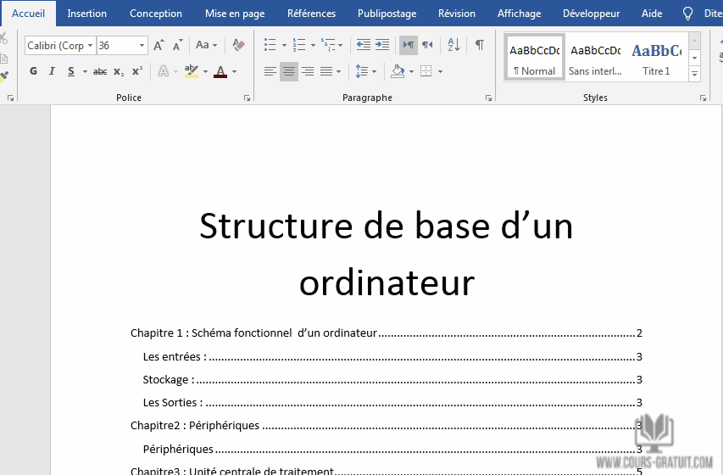Set left-to-right text direction

pyautogui.click(x=409, y=45)
